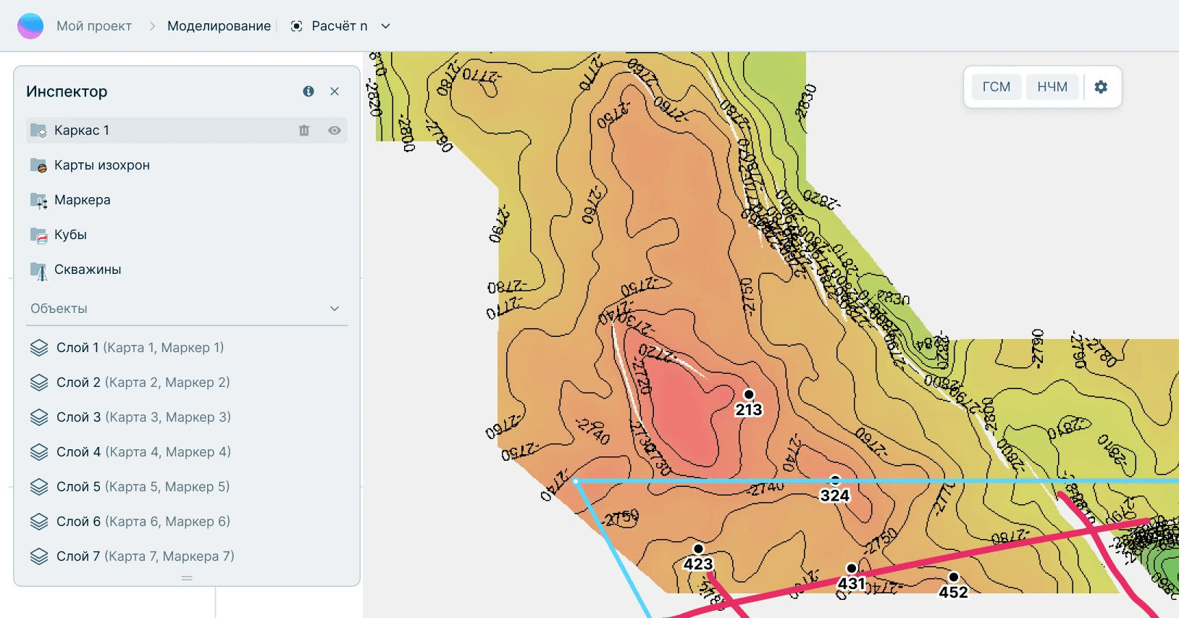Switch to the НЧМ mode

(x=1052, y=87)
